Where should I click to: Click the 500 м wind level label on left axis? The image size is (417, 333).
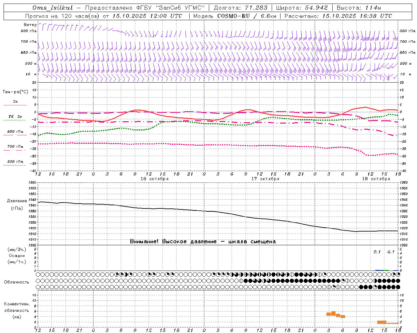(31, 63)
